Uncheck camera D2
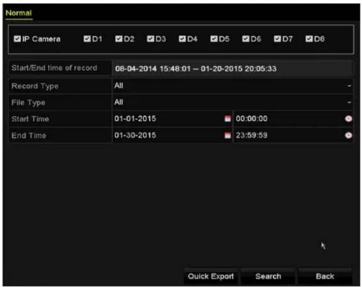 point(119,39)
